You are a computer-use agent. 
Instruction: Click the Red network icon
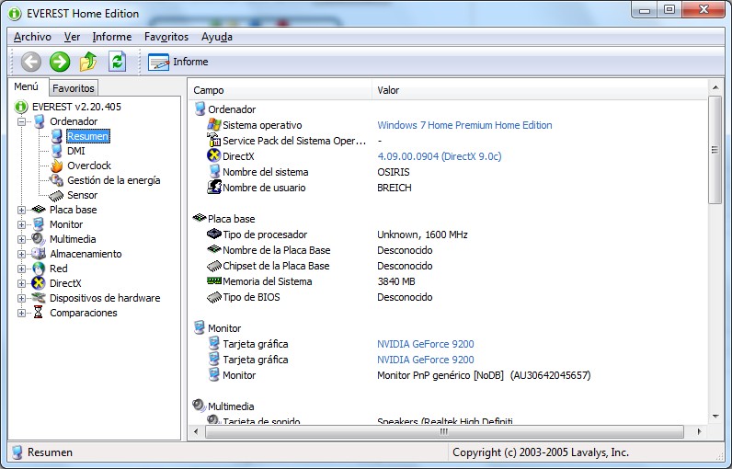pyautogui.click(x=39, y=269)
